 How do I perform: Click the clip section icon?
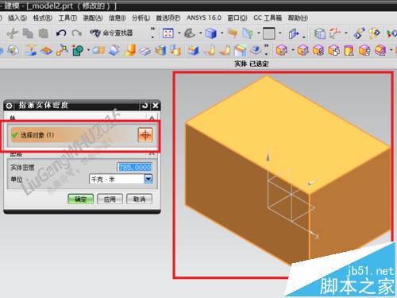pyautogui.click(x=248, y=33)
